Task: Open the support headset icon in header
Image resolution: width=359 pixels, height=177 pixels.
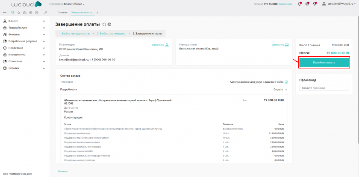Action: pyautogui.click(x=315, y=4)
